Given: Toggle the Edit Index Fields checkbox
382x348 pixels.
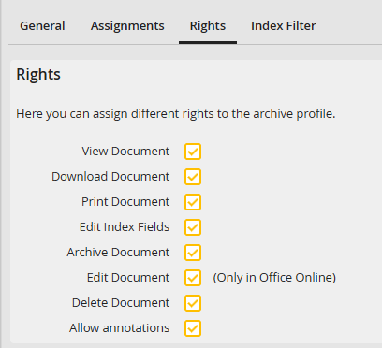Looking at the screenshot, I should (193, 227).
